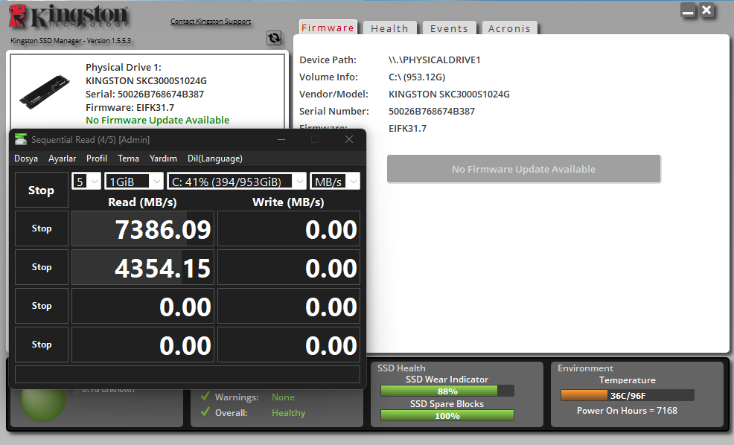
Task: Click the Write (MB/s) column header
Action: [288, 202]
